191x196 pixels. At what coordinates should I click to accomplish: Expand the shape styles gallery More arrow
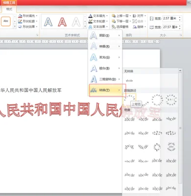(x=15, y=26)
